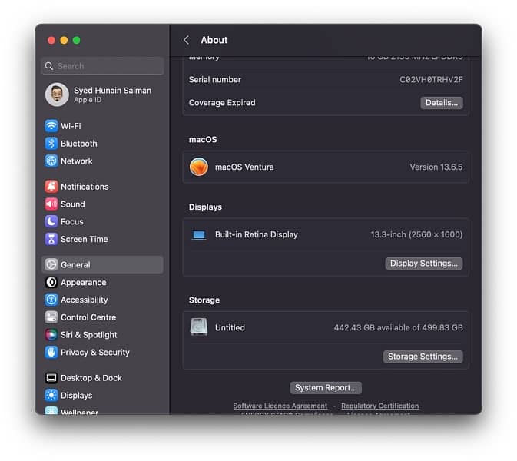Click the Siri & Spotlight icon
The height and width of the screenshot is (461, 517).
click(51, 335)
